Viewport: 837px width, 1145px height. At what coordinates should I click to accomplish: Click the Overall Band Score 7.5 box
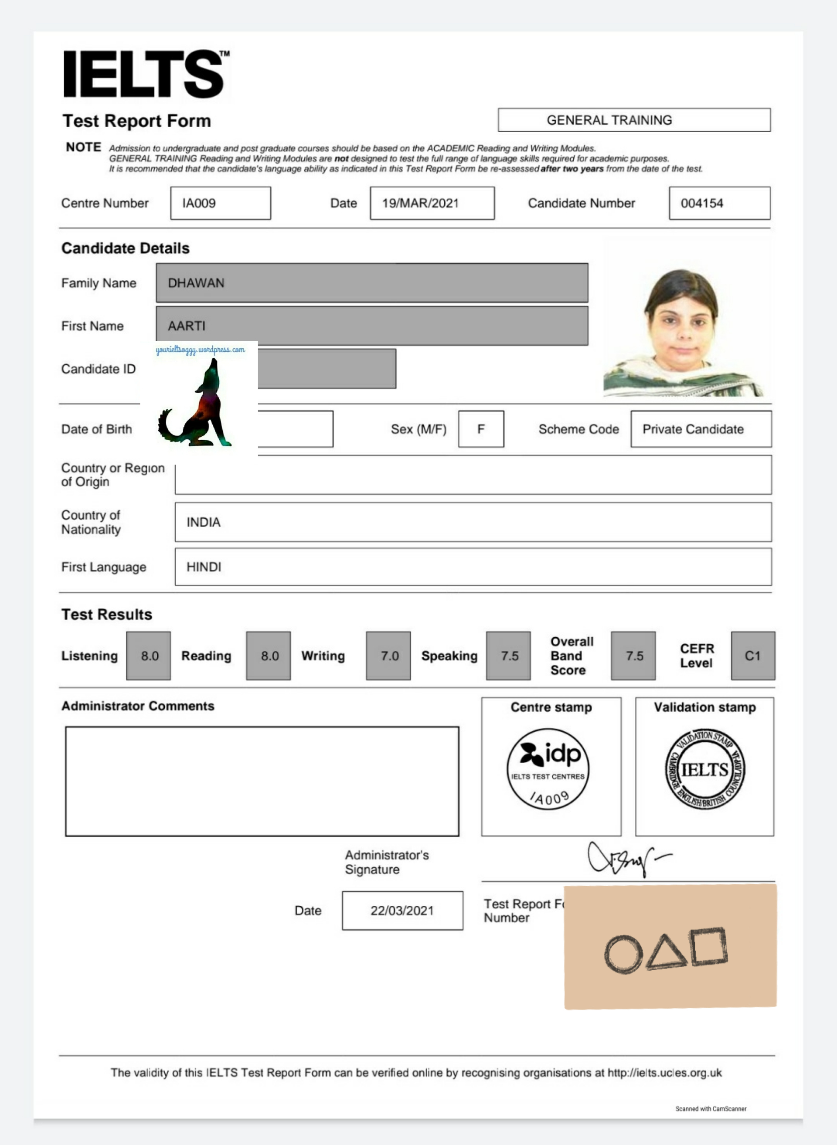(x=633, y=656)
